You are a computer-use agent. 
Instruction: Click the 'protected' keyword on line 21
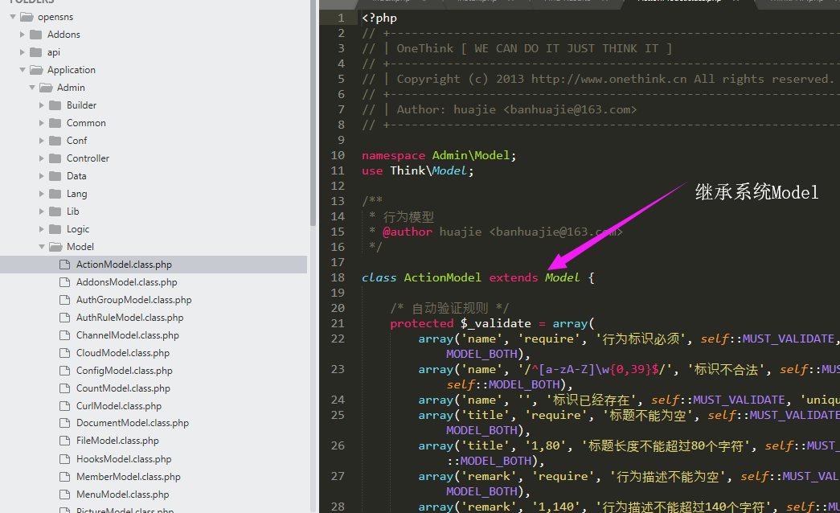[421, 324]
